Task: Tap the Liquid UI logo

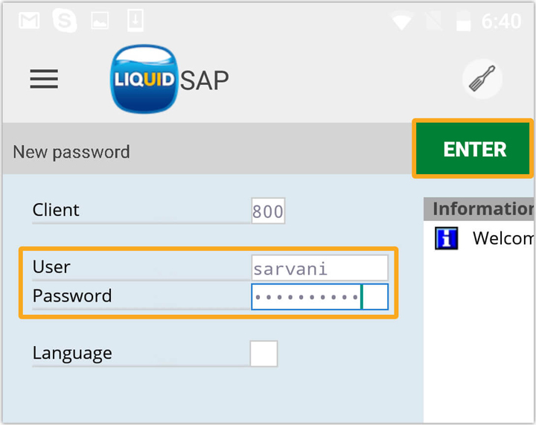Action: click(x=145, y=79)
